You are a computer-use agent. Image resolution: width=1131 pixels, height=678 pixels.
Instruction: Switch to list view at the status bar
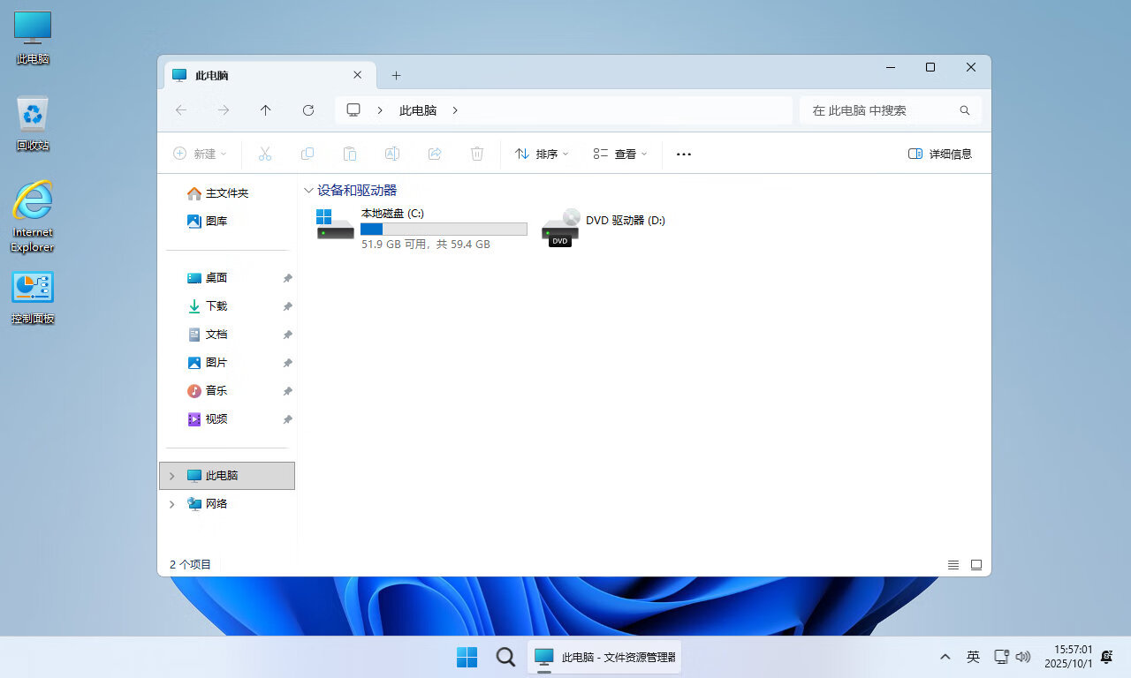click(953, 564)
